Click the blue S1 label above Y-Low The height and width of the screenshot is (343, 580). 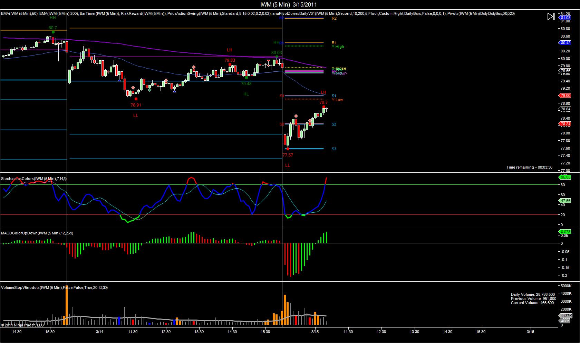pos(334,96)
